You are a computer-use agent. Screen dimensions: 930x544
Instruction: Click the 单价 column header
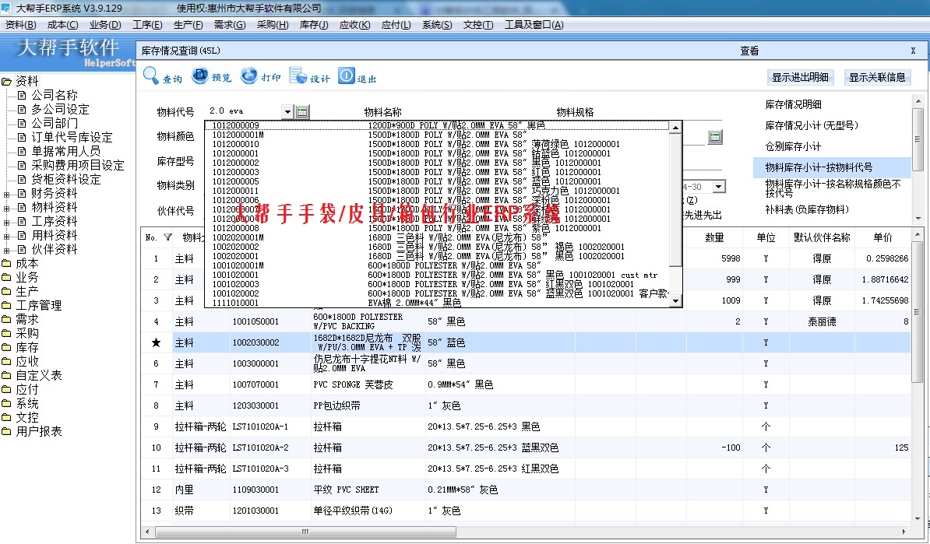883,237
